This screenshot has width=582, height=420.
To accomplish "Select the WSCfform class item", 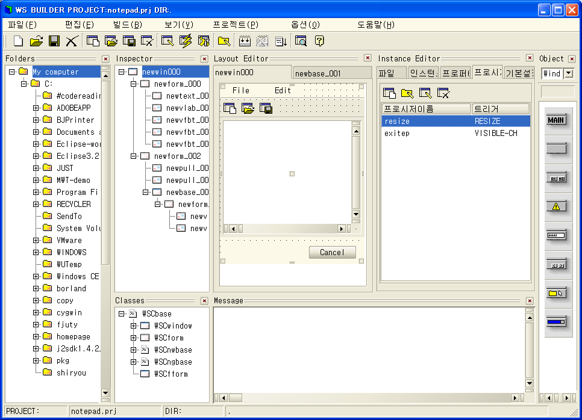I will click(x=171, y=374).
